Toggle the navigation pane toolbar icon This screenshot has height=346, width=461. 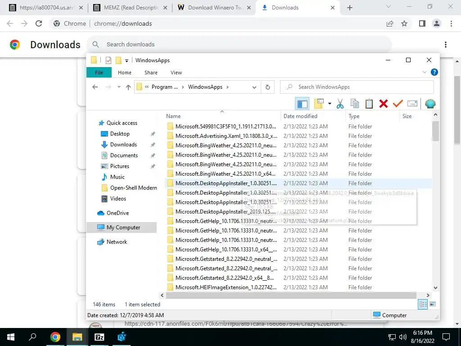302,104
